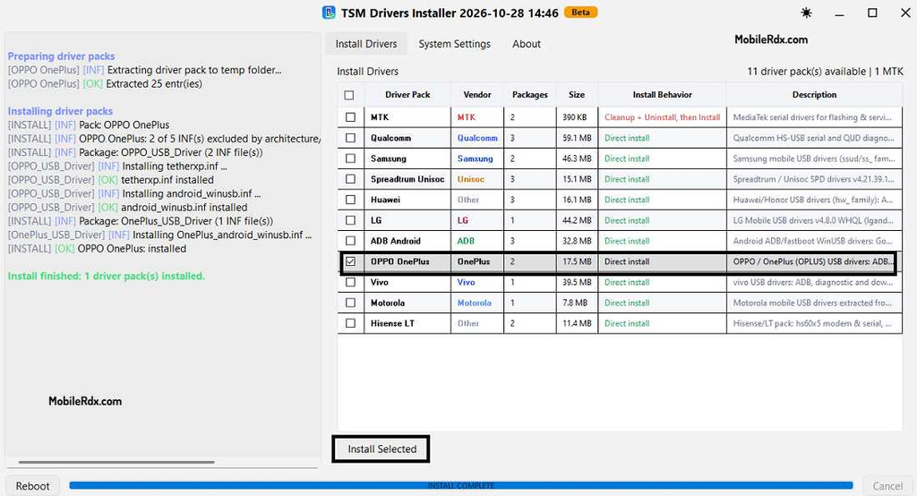
Task: Click the 'Installing driver packs' log heading
Action: [x=60, y=111]
